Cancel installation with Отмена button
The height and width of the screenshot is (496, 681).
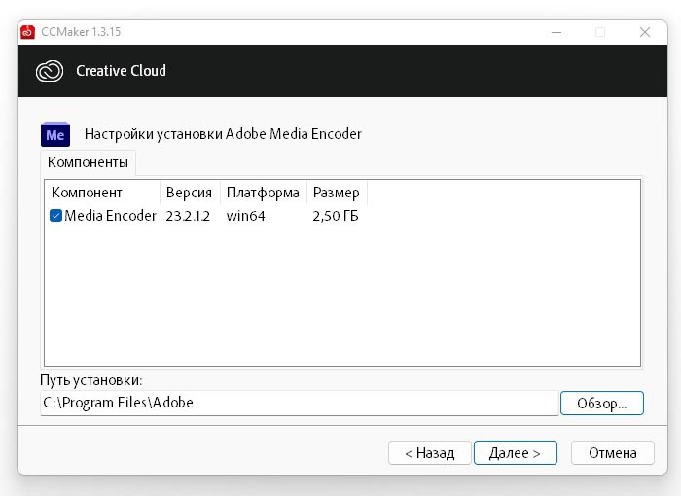coord(612,453)
